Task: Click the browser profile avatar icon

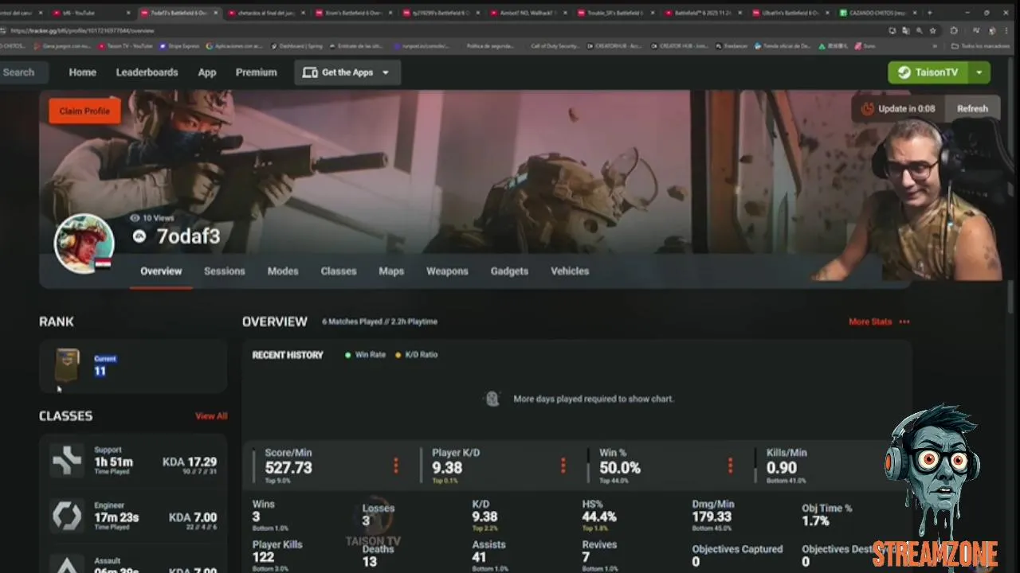Action: pyautogui.click(x=993, y=30)
